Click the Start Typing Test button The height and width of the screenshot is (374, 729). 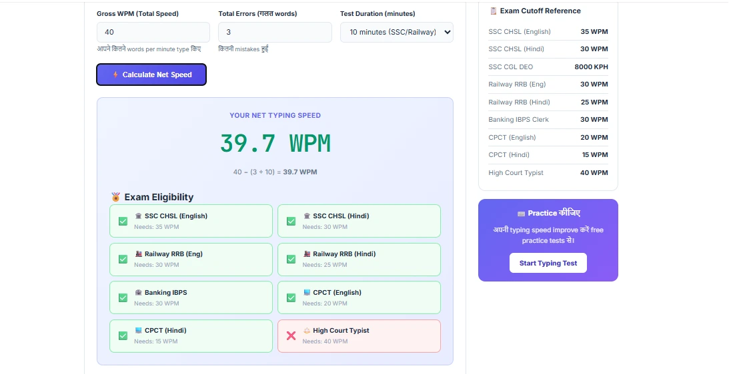[x=548, y=263]
